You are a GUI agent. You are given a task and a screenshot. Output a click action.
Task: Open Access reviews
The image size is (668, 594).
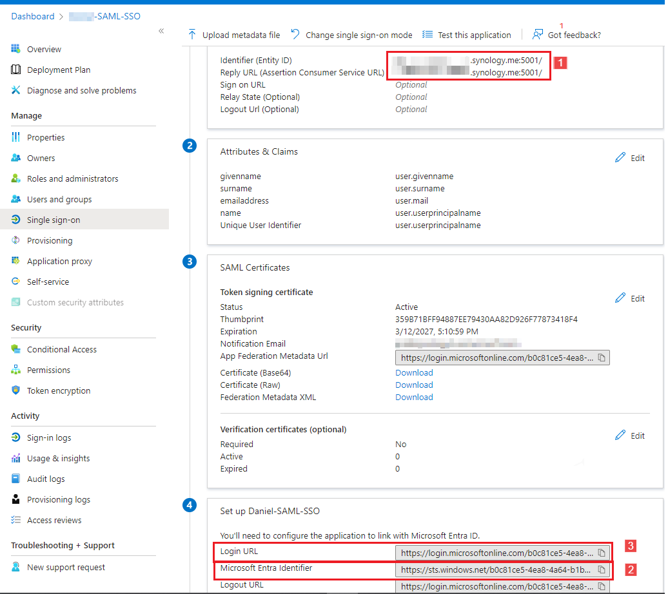(54, 521)
